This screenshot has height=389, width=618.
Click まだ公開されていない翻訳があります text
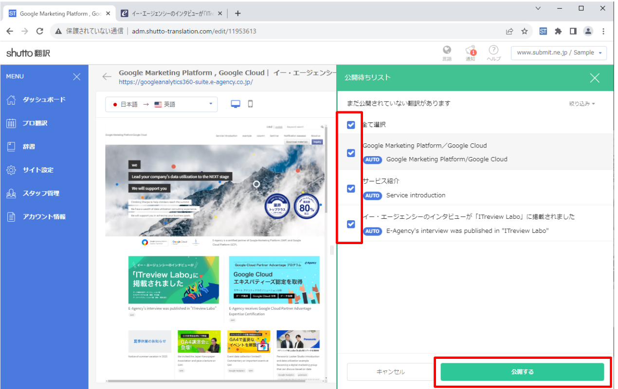399,103
